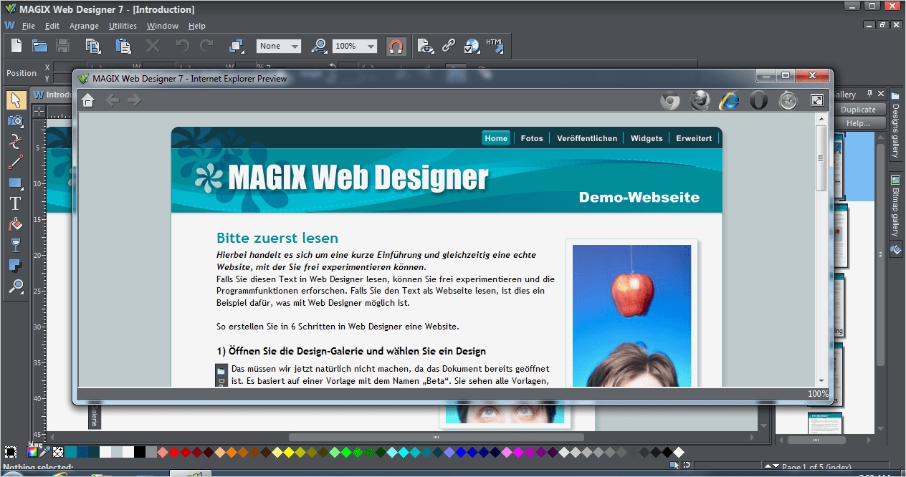Click the arrange objects icon

pos(237,46)
